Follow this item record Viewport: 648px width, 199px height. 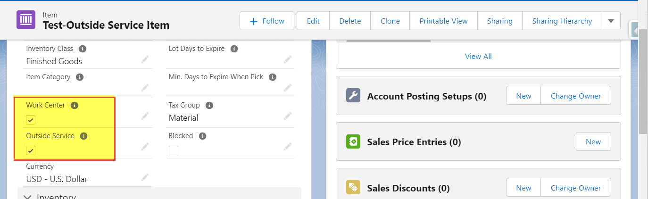pyautogui.click(x=267, y=21)
